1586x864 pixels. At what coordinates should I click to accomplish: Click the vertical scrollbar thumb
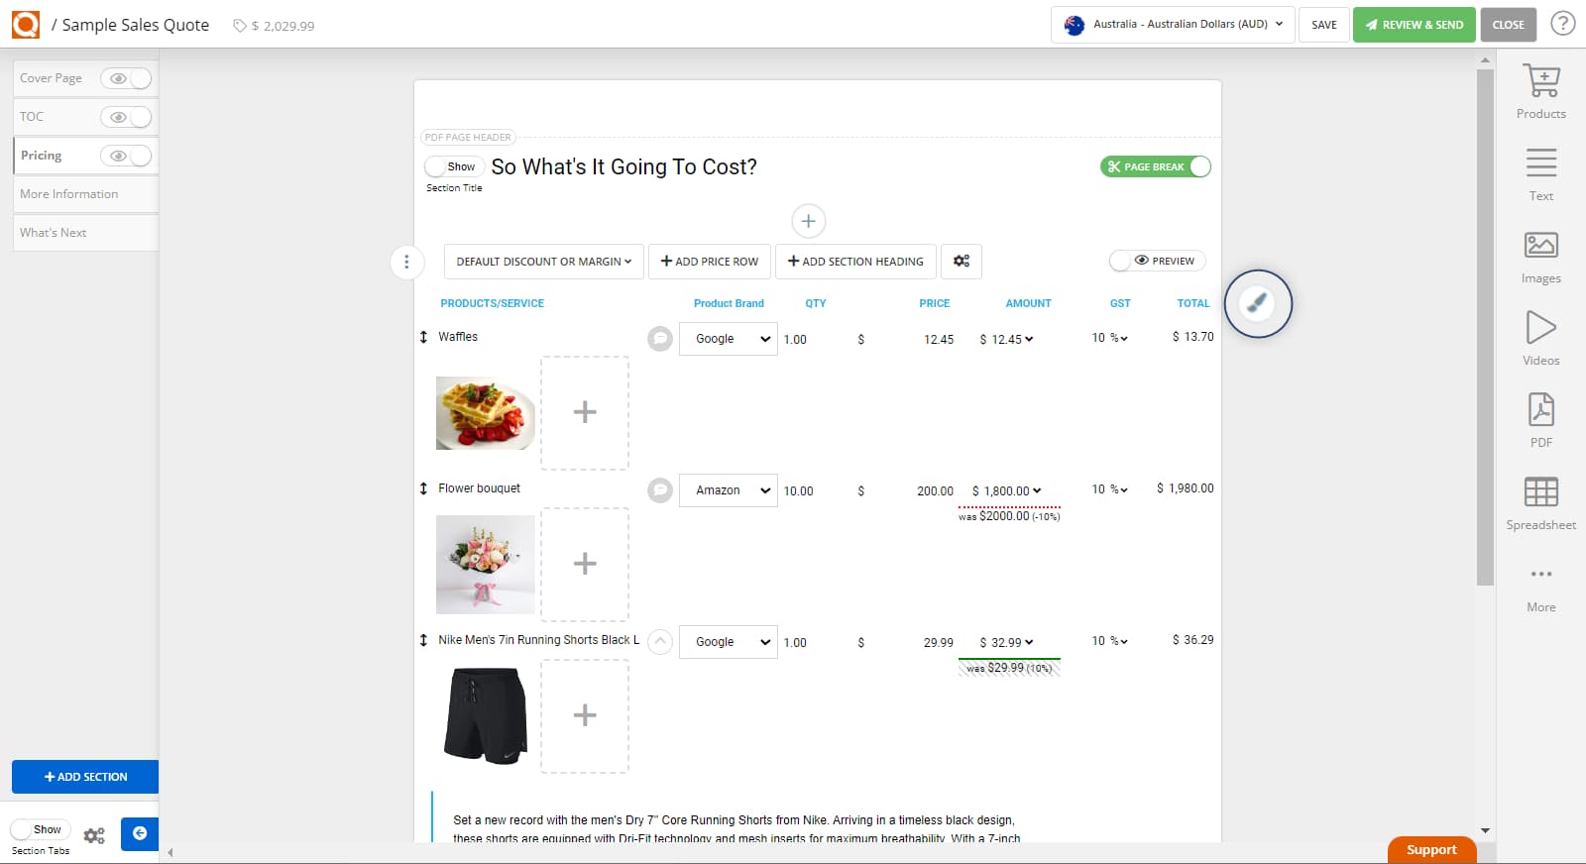pyautogui.click(x=1485, y=327)
